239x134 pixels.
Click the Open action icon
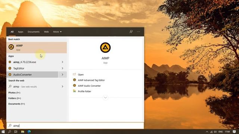pos(74,74)
